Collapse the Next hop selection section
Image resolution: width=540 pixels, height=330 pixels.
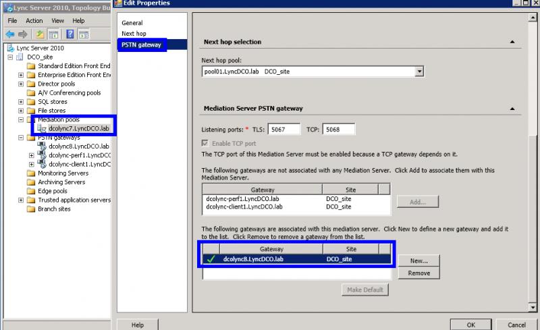[x=512, y=42]
